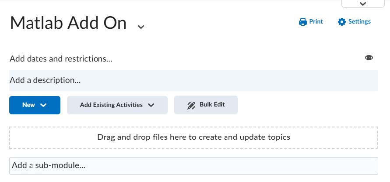Open the Add Existing Activities dropdown arrow
Image resolution: width=390 pixels, height=182 pixels.
coord(151,105)
